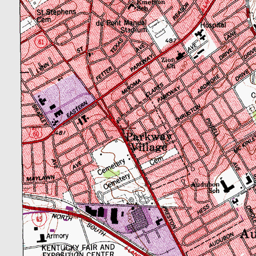
Task: Click the 487 elevation number
Action: 171,40
